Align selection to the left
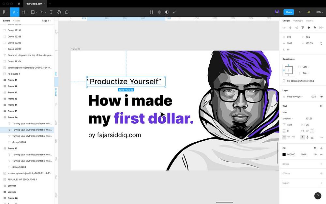Viewport: 326px width, 204px height. click(x=284, y=27)
